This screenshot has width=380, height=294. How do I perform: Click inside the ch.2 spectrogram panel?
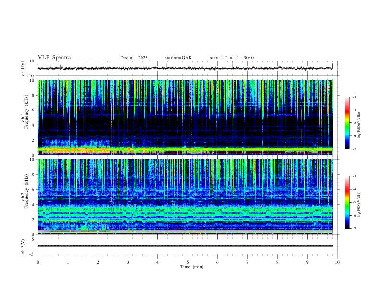click(185, 197)
